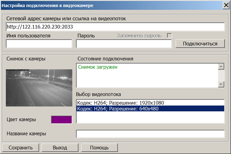Click the 'Подключиться' button

200,44
